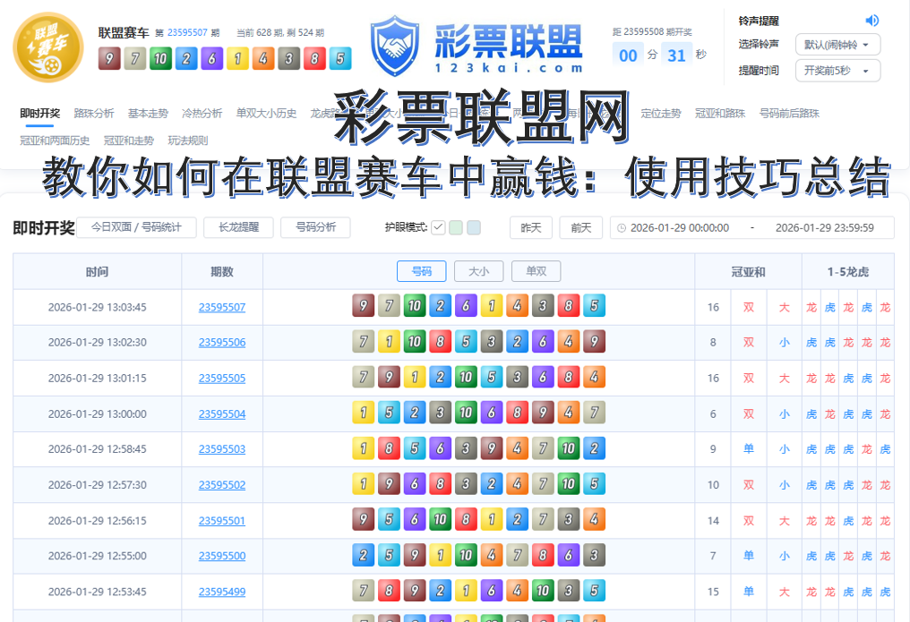Click the red 8 ball in row 23595507

tap(568, 306)
